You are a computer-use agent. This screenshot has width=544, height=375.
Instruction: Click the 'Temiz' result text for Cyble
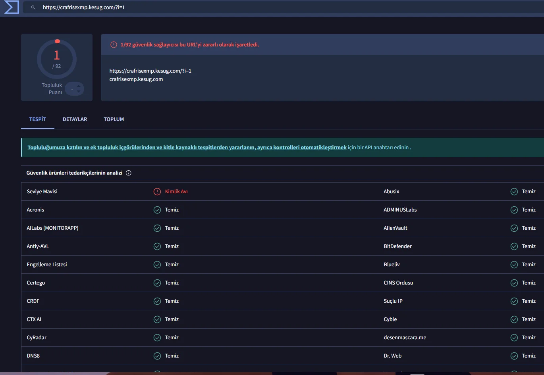529,319
